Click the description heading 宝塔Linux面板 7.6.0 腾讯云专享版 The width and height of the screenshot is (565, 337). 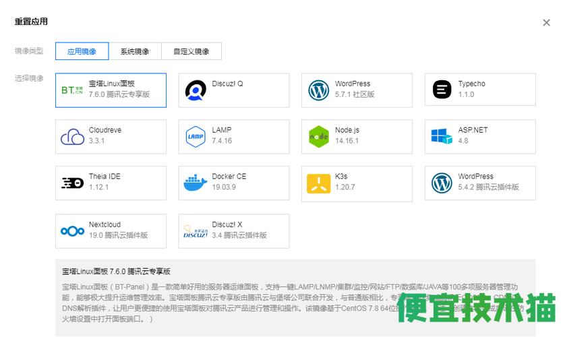(x=116, y=271)
